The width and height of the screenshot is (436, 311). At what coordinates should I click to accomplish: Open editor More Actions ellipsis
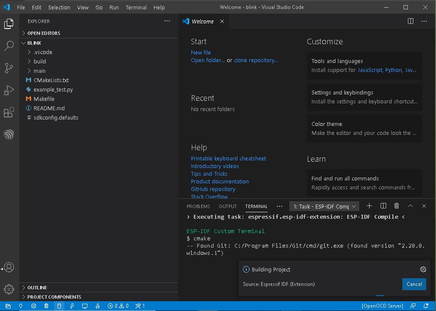[x=424, y=21]
